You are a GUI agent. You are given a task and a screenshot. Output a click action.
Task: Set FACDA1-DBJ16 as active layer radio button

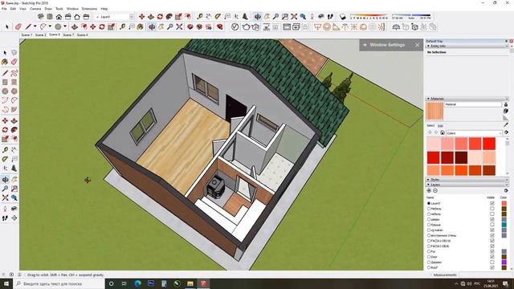click(429, 241)
